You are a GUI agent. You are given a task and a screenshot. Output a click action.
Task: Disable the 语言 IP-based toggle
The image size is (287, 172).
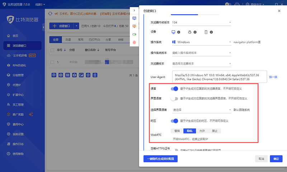pos(174,89)
